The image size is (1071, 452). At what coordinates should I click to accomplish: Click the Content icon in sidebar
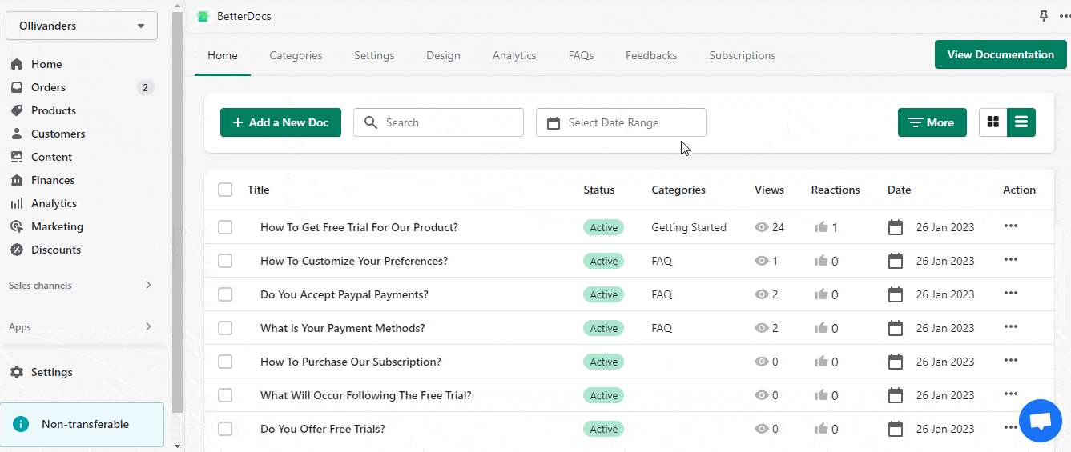point(17,157)
